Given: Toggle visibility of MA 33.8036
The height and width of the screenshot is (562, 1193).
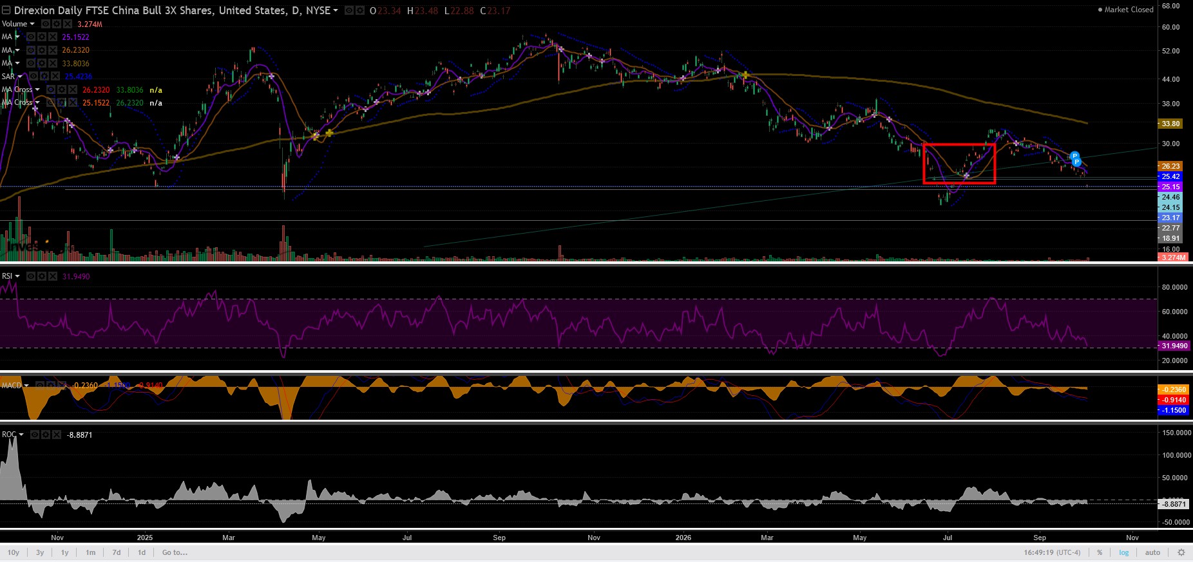Looking at the screenshot, I should pyautogui.click(x=30, y=63).
